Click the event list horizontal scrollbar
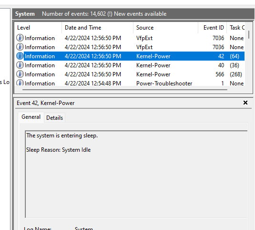255x230 pixels. (x=125, y=90)
